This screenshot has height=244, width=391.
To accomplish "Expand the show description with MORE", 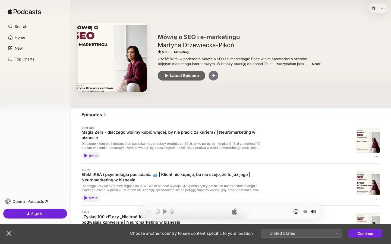I will [316, 64].
